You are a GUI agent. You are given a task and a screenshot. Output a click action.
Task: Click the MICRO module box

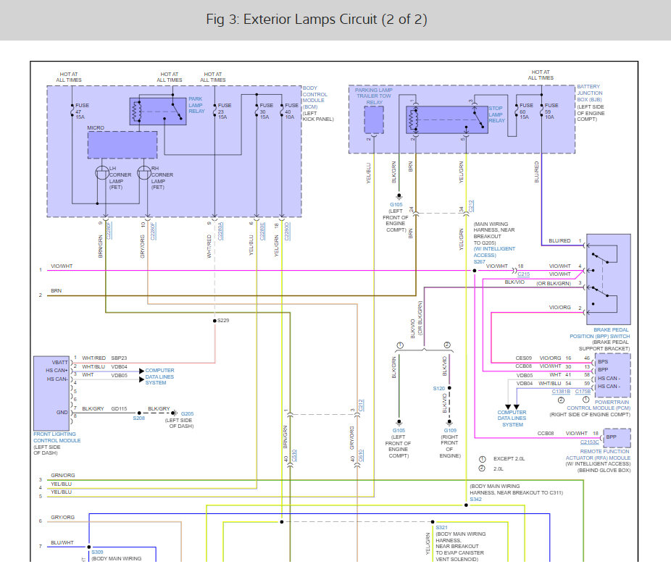pos(122,145)
